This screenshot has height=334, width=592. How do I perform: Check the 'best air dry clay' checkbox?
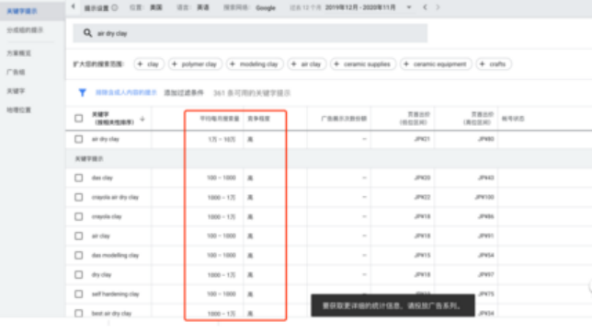[78, 313]
